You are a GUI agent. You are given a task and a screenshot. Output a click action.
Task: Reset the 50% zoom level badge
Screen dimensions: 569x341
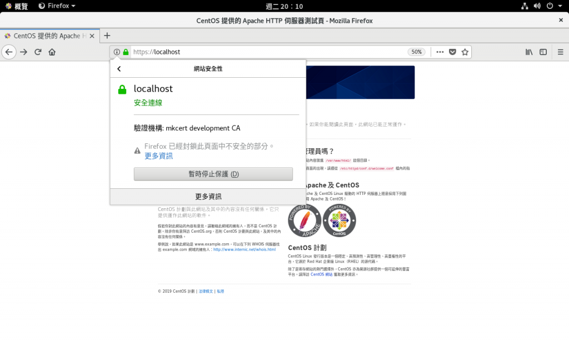[417, 52]
